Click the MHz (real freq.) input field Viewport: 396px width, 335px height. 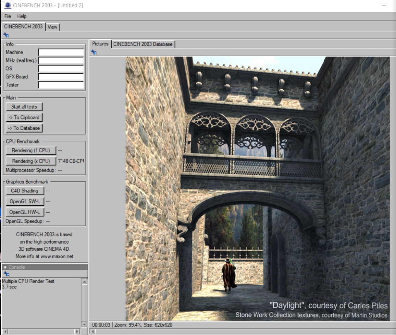pyautogui.click(x=61, y=60)
